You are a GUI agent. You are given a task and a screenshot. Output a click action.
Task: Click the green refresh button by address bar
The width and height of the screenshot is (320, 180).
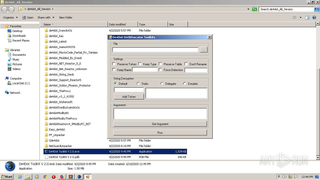(x=254, y=9)
